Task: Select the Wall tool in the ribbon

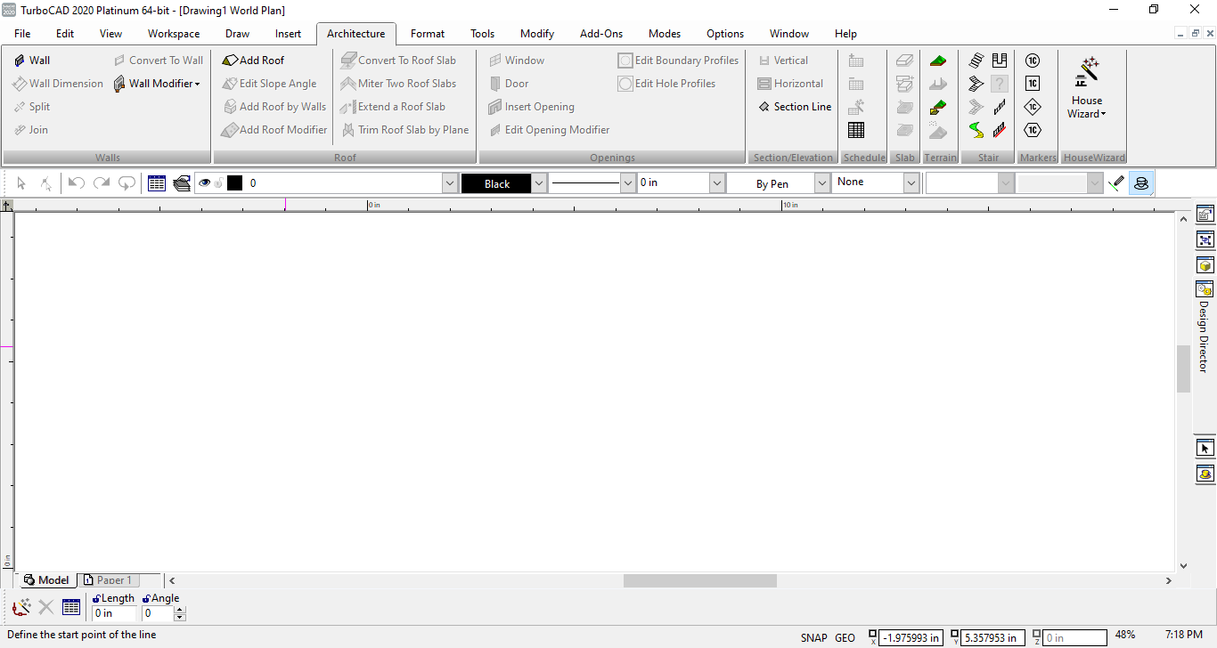Action: tap(31, 61)
